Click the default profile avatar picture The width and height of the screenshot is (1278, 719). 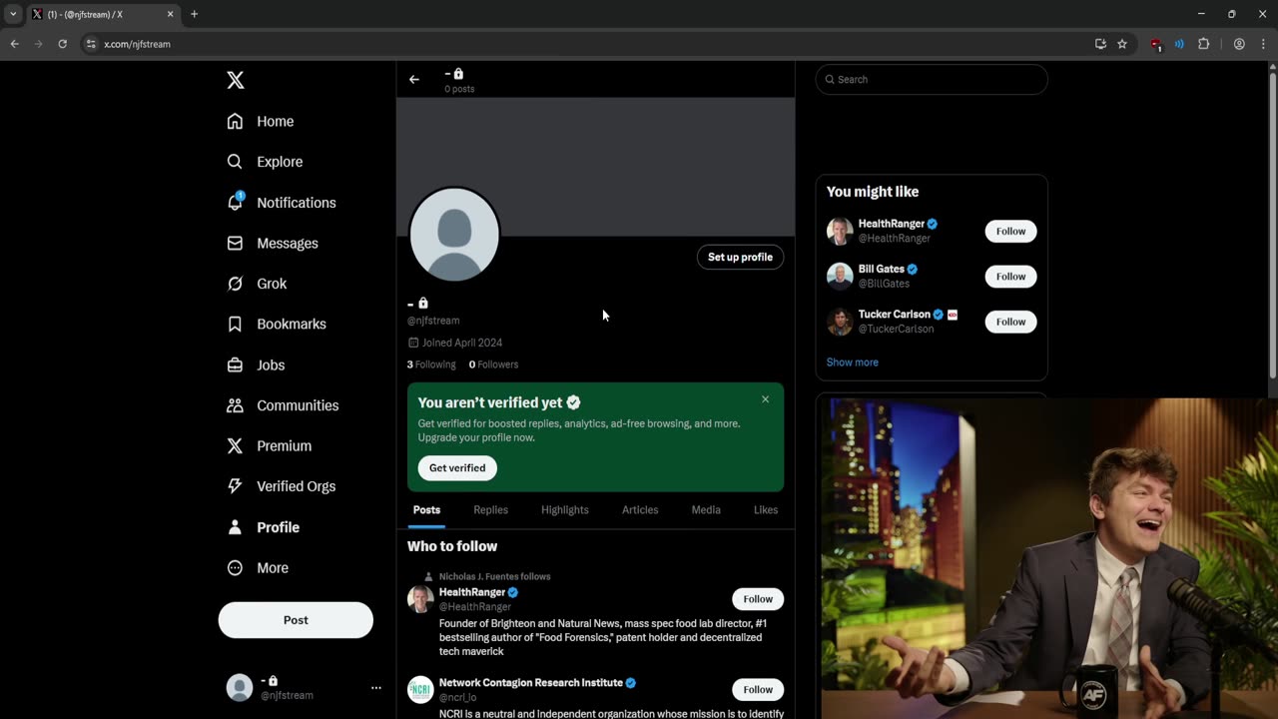[454, 235]
